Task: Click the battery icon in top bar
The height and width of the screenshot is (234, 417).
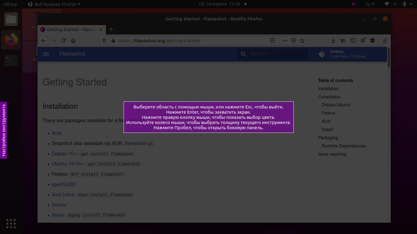Action: tap(404, 4)
